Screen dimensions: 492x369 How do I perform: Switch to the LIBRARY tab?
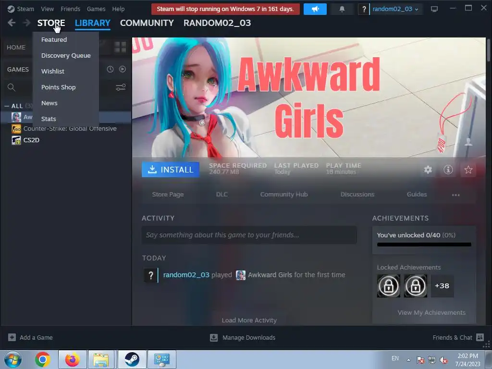pyautogui.click(x=93, y=23)
